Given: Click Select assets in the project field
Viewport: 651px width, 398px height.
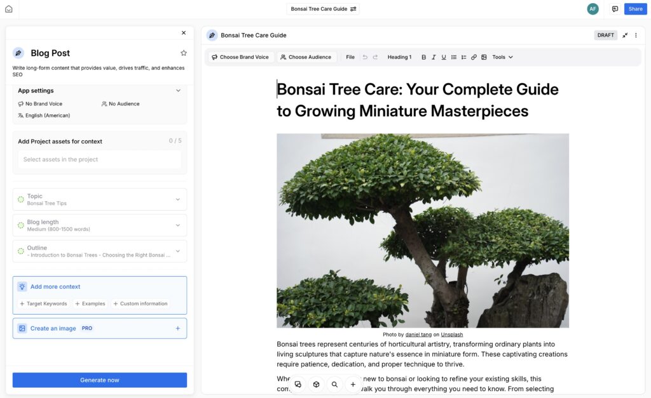Looking at the screenshot, I should (x=100, y=159).
